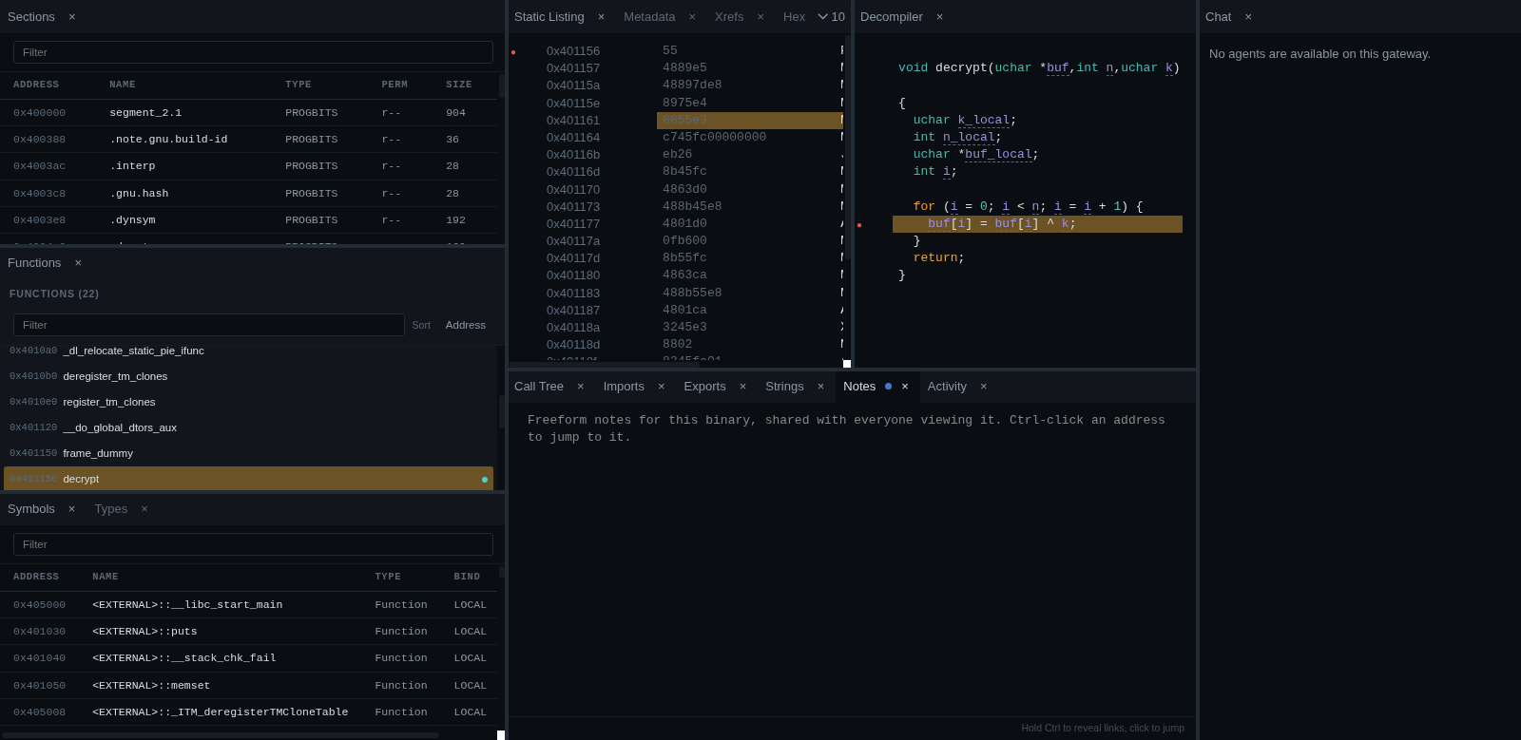Viewport: 1521px width, 740px height.
Task: Open the Activity tab
Action: 947,387
